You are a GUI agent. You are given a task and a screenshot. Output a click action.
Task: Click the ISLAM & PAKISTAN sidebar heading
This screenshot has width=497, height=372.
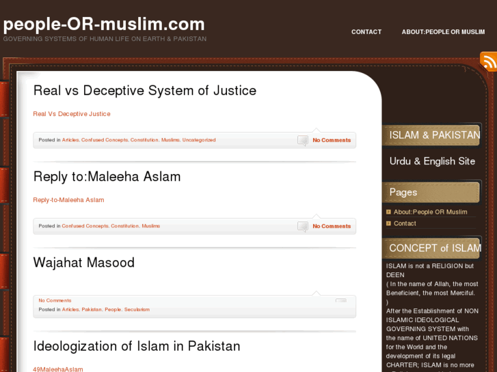[435, 135]
